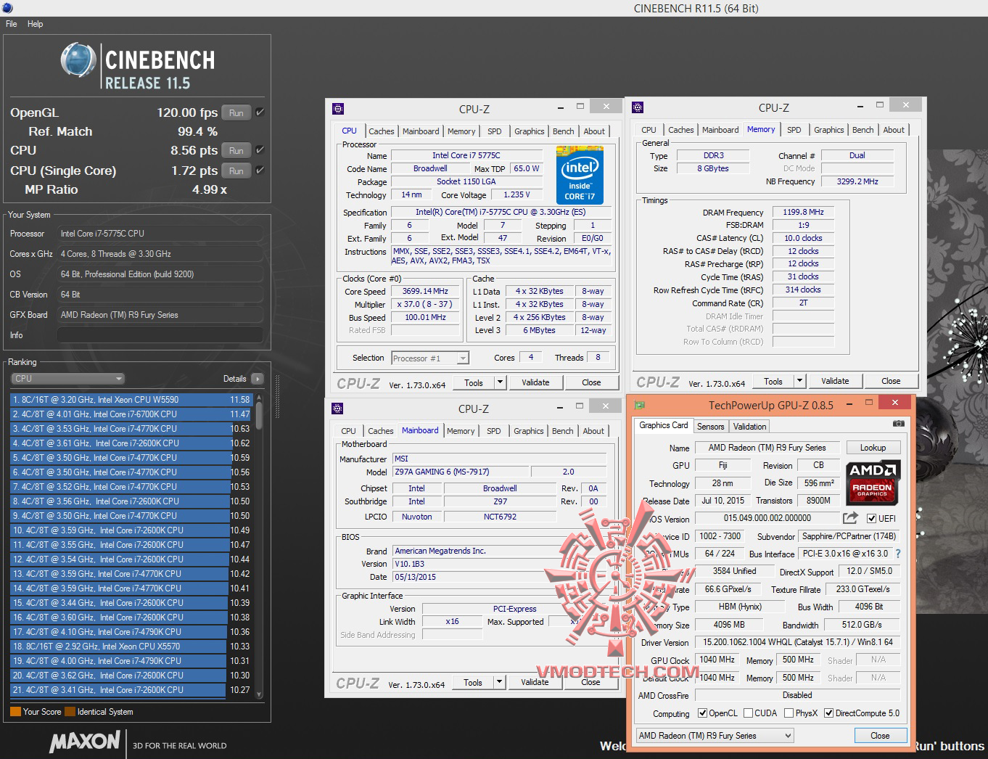Click the CINEBENCH Release 11.5 sphere logo
Viewport: 988px width, 759px height.
[x=78, y=60]
